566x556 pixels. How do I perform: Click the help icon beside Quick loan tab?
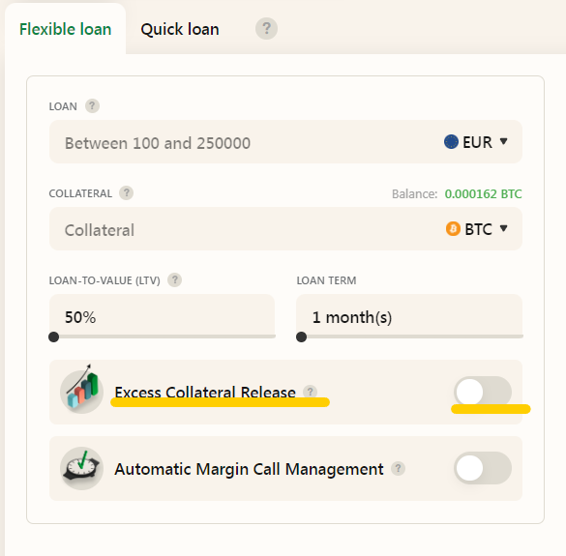pyautogui.click(x=266, y=28)
